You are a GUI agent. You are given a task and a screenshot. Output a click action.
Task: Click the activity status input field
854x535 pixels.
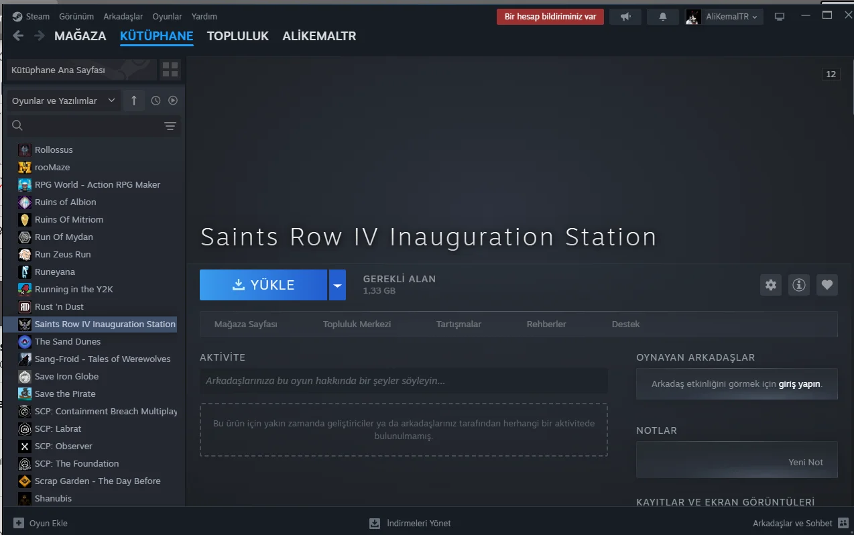click(x=404, y=381)
